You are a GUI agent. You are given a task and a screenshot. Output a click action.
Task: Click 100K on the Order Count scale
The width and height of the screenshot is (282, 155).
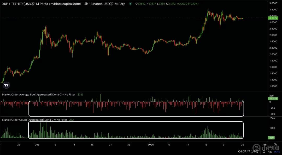point(272,128)
